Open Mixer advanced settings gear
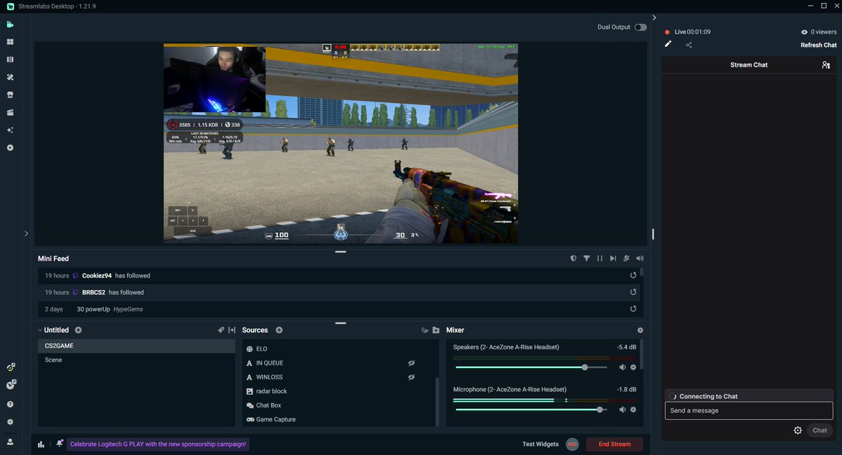The image size is (842, 455). 640,330
